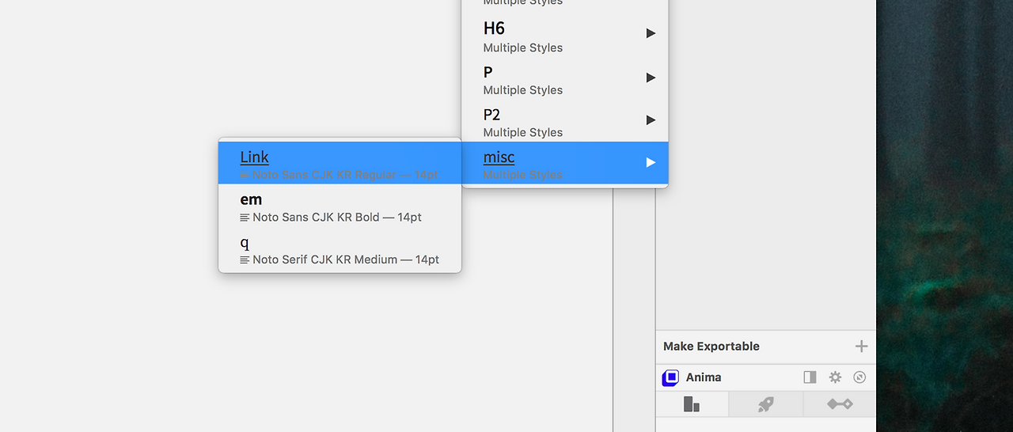Click alignment icon next to Noto Sans Bold
Screen dimensions: 1013x432
click(245, 217)
